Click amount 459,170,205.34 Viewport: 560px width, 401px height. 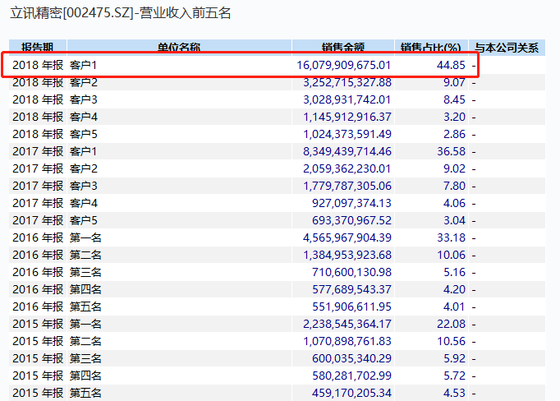[351, 393]
